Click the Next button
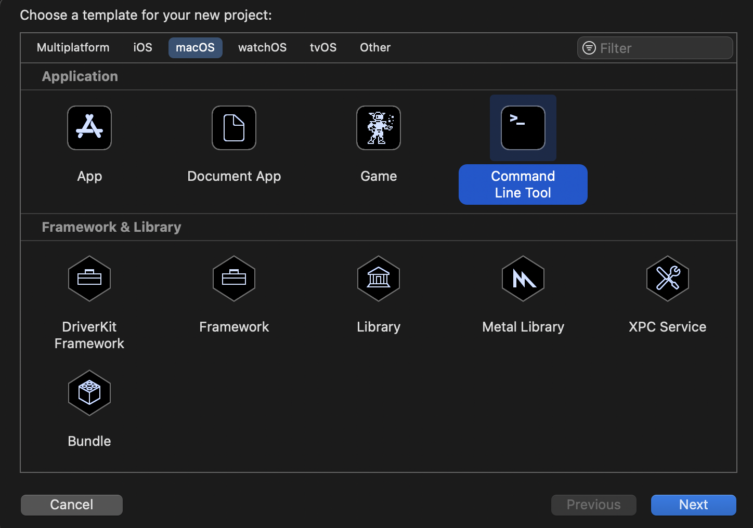 point(694,505)
